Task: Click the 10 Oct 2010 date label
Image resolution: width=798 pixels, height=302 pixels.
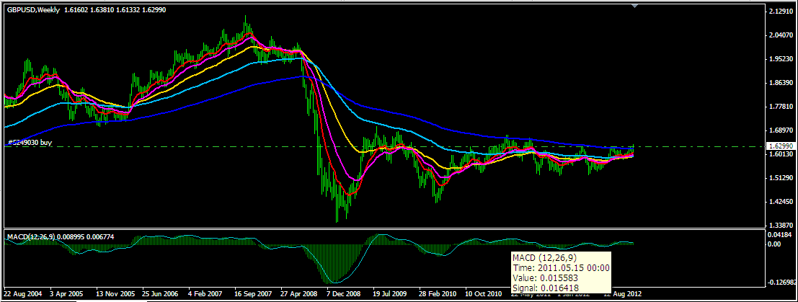Action: coord(483,294)
